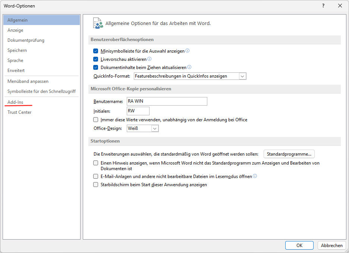This screenshot has height=253, width=349.
Task: Click the Initialen input field
Action: (138, 111)
